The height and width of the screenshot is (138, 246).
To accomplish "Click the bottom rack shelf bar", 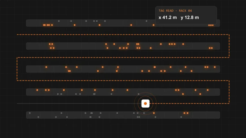I will (x=123, y=115).
